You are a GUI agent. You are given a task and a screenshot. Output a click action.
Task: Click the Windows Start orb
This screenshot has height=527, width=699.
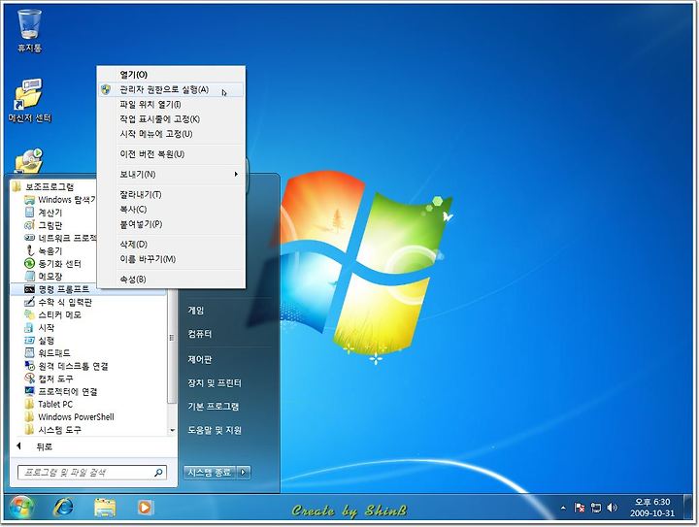click(x=21, y=507)
